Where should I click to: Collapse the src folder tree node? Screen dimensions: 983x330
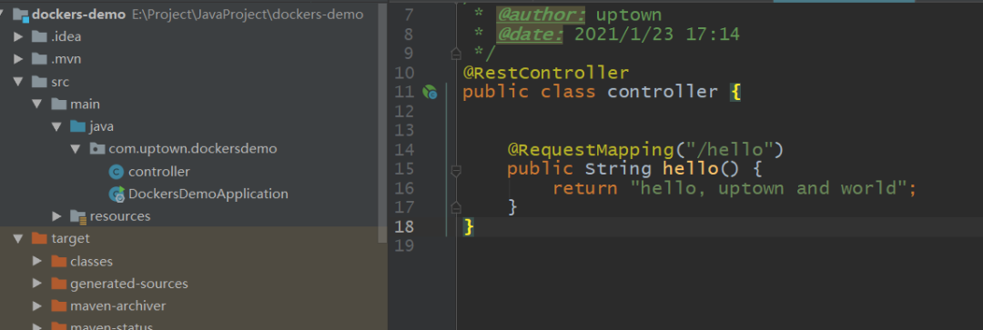click(18, 82)
